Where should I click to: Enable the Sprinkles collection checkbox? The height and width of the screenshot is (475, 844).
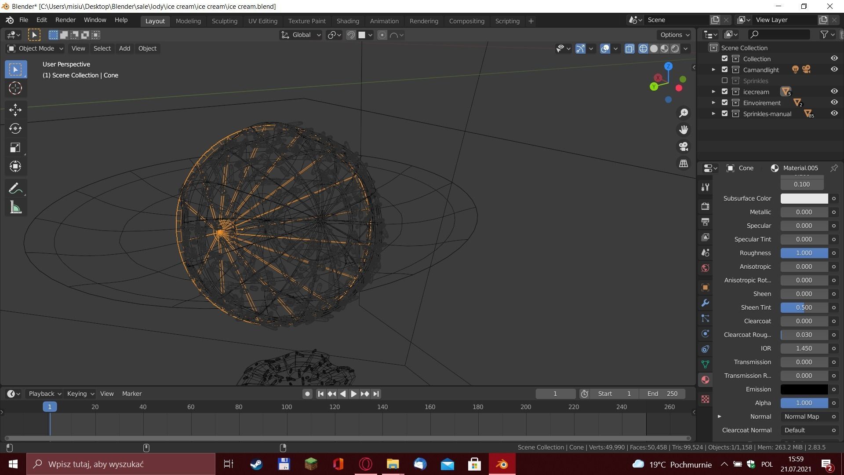[724, 80]
